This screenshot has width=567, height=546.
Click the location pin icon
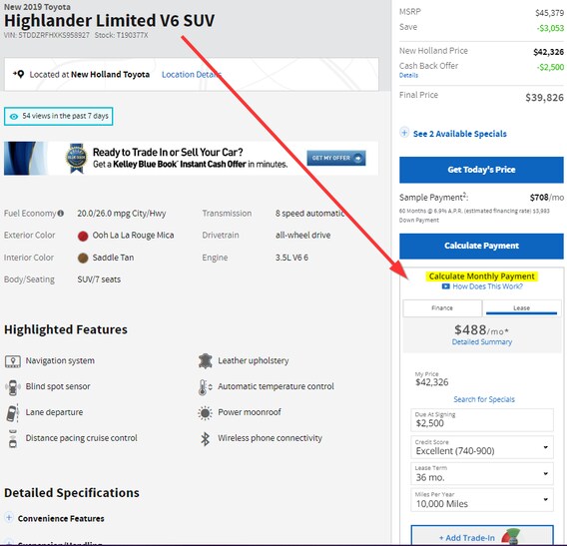click(19, 74)
